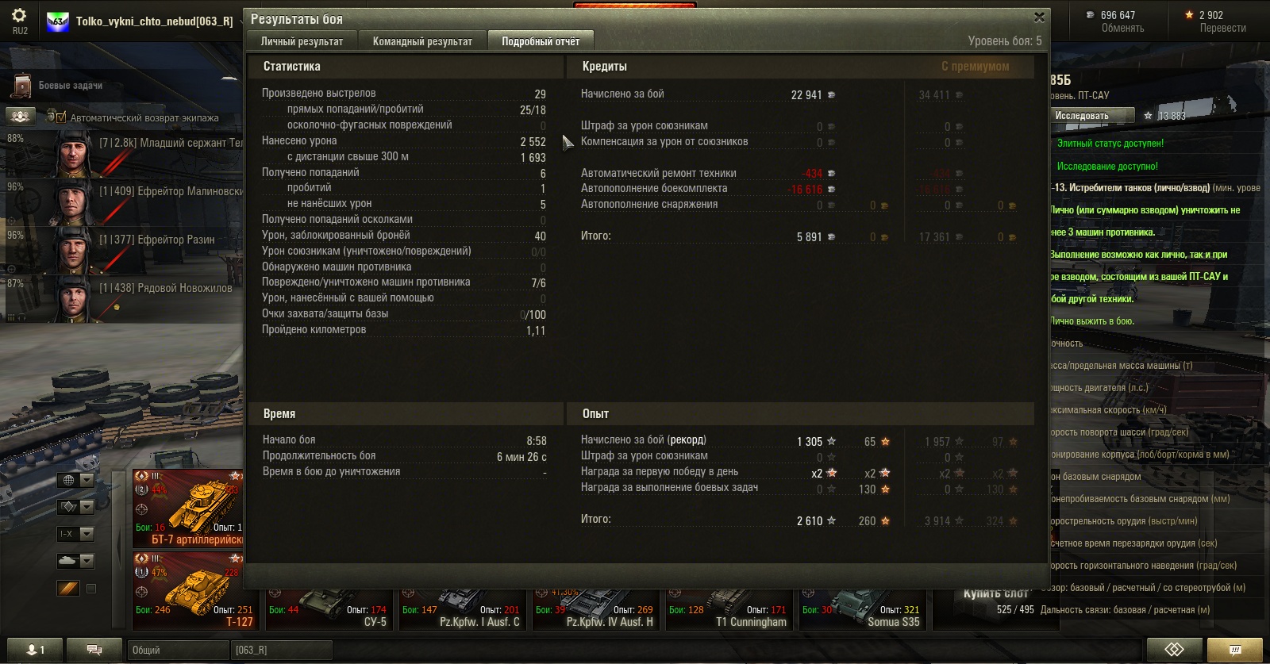Image resolution: width=1270 pixels, height=664 pixels.
Task: Toggle the orange stripe favorites filter
Action: [68, 588]
